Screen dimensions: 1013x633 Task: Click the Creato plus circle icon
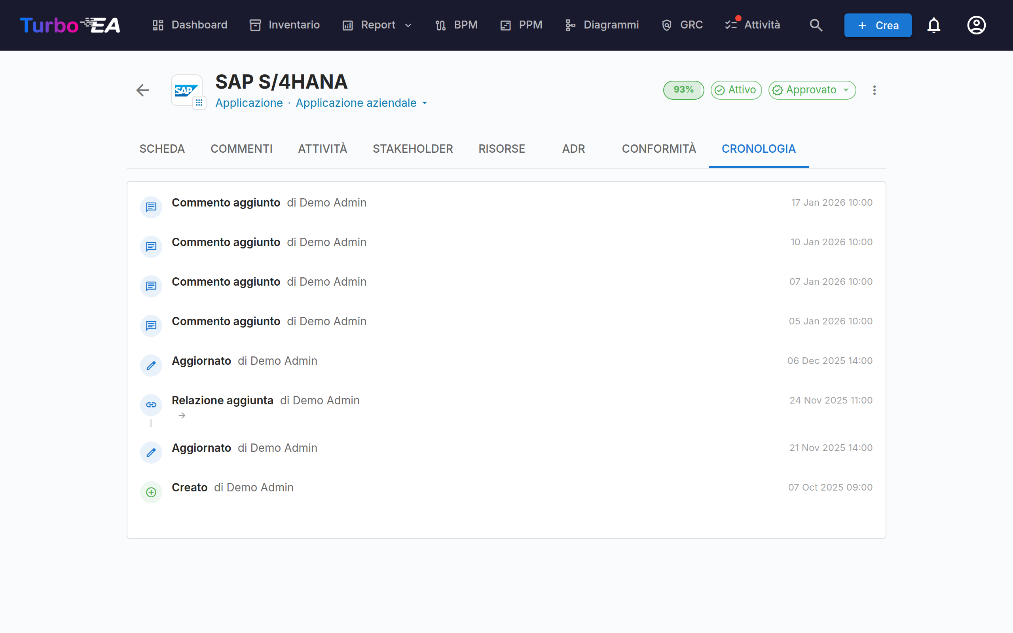point(151,492)
